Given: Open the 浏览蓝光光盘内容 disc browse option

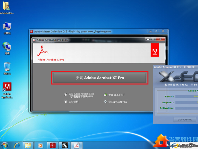Looking at the screenshot, I should point(118,102).
